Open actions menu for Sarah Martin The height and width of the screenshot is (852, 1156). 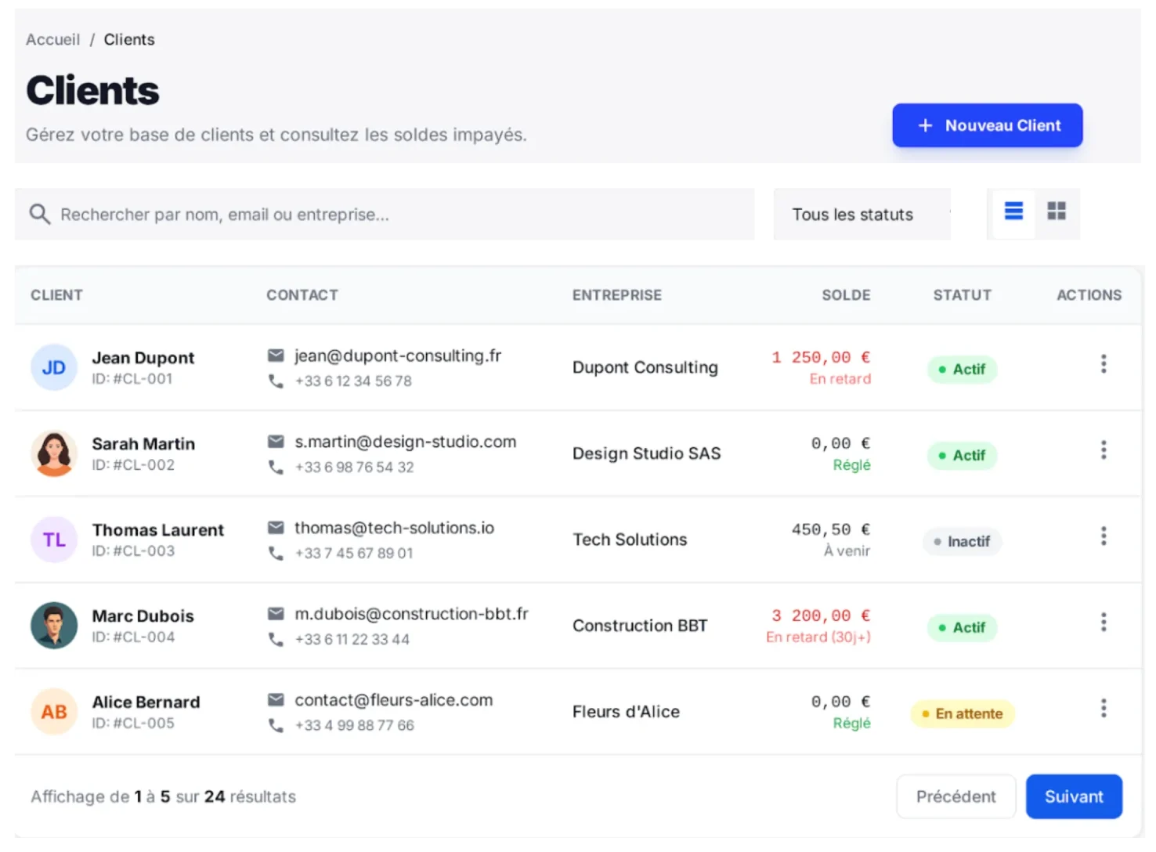click(1104, 450)
